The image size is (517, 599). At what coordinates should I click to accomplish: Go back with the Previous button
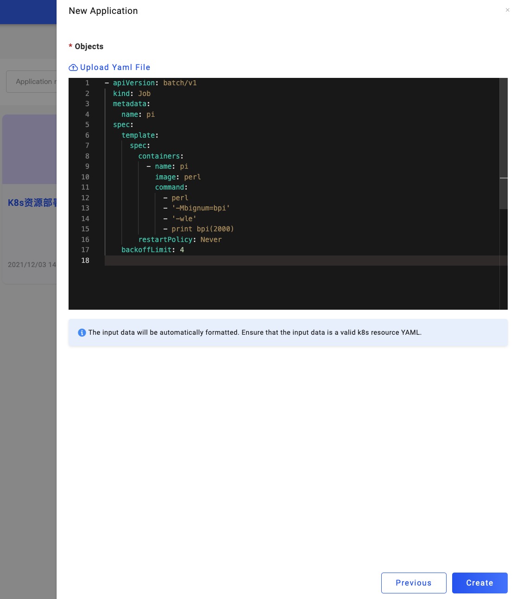coord(413,583)
